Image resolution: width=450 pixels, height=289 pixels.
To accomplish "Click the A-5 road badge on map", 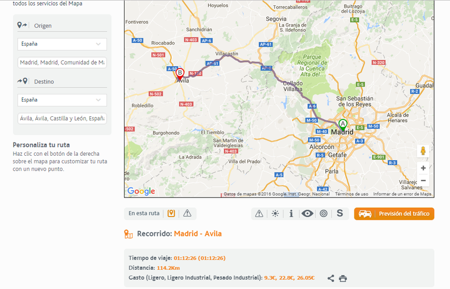I will (279, 174).
